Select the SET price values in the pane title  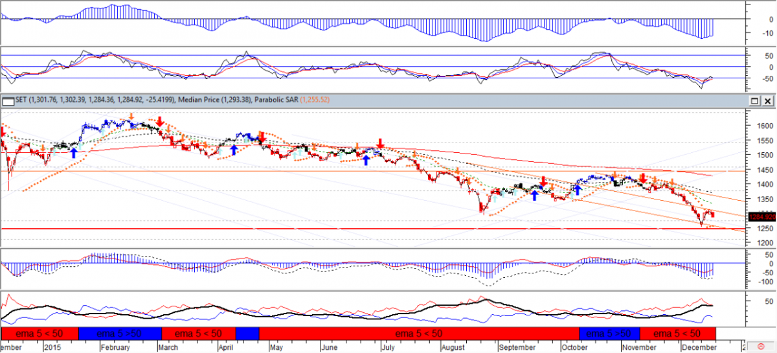click(101, 101)
